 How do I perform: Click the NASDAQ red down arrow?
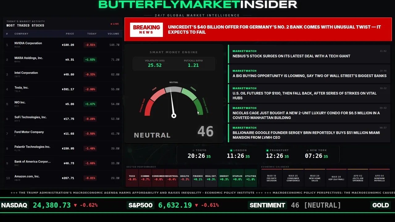coord(75,205)
